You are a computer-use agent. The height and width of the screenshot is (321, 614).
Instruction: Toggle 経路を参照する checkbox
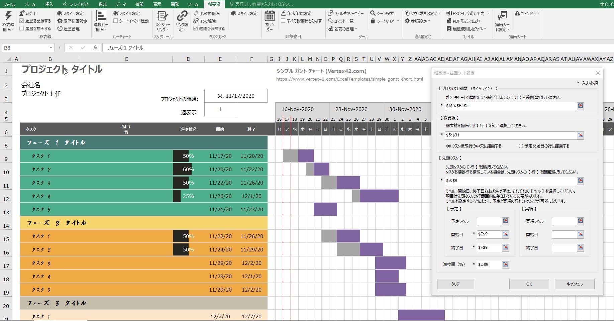click(x=196, y=28)
